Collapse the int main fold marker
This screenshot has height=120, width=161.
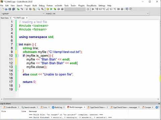coord(17,44)
